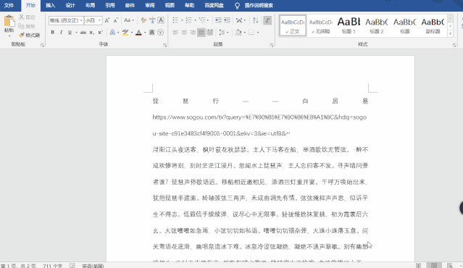Switch to the 审阅 ribbon tab

pyautogui.click(x=150, y=5)
